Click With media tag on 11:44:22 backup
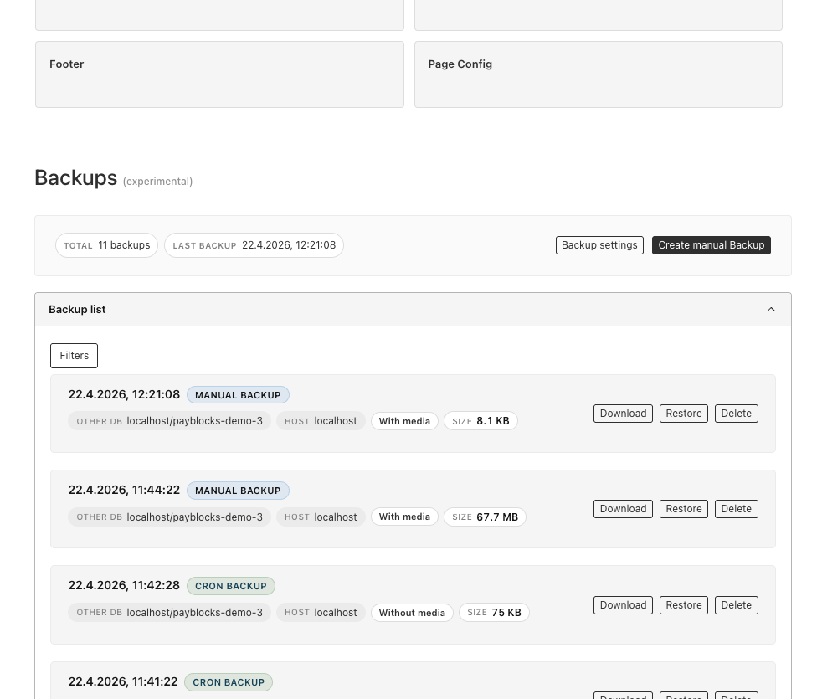This screenshot has width=817, height=699. click(404, 517)
